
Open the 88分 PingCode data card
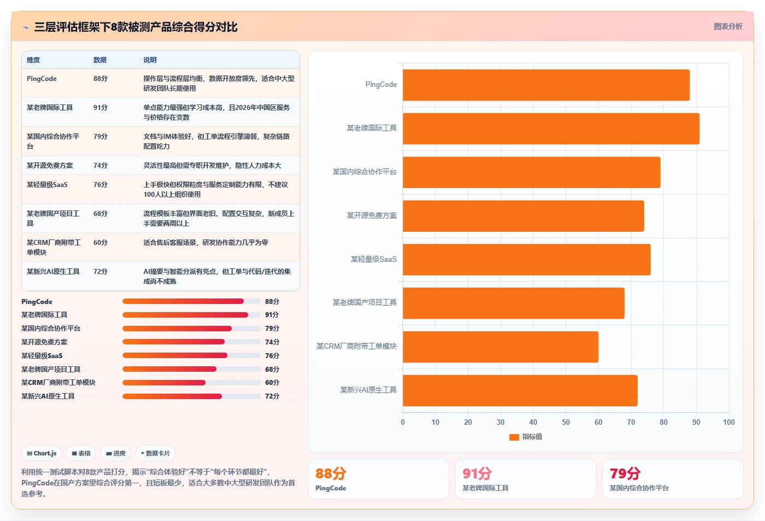coord(378,479)
